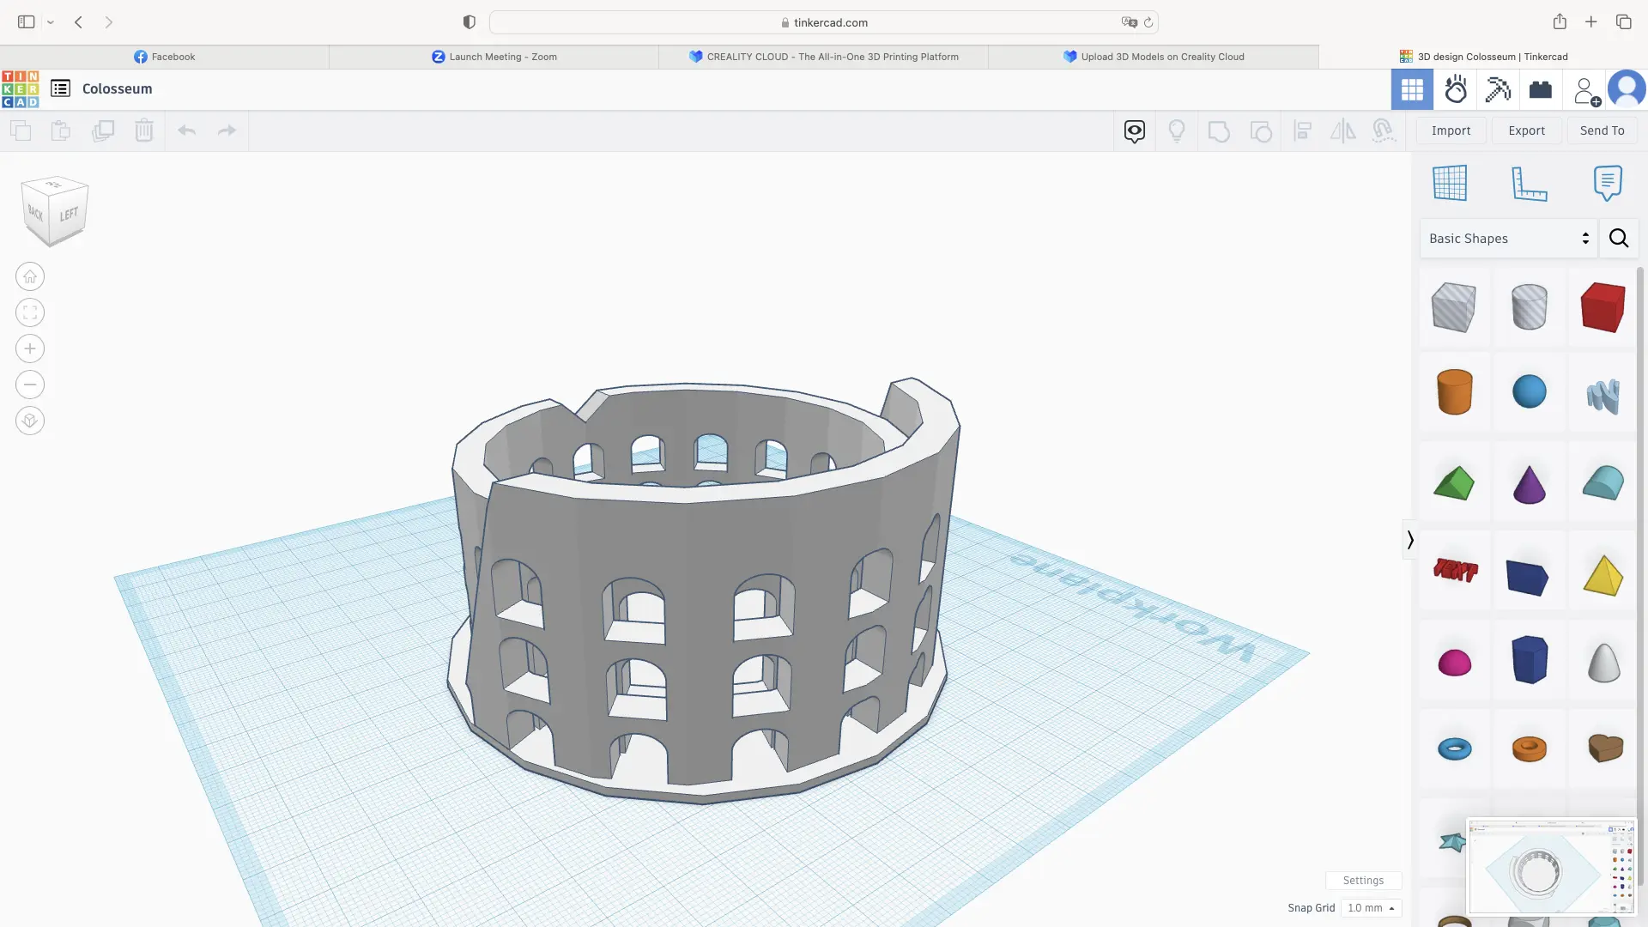1648x927 pixels.
Task: Select the Box hole shape
Action: click(x=1454, y=307)
